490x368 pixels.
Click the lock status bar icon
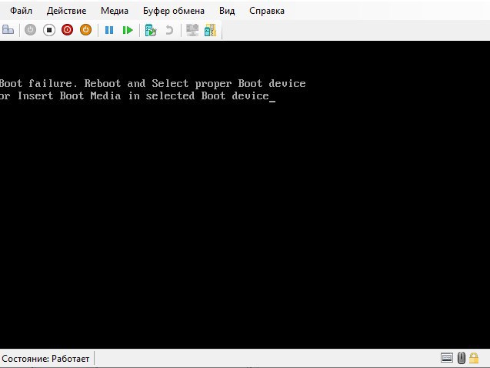474,358
